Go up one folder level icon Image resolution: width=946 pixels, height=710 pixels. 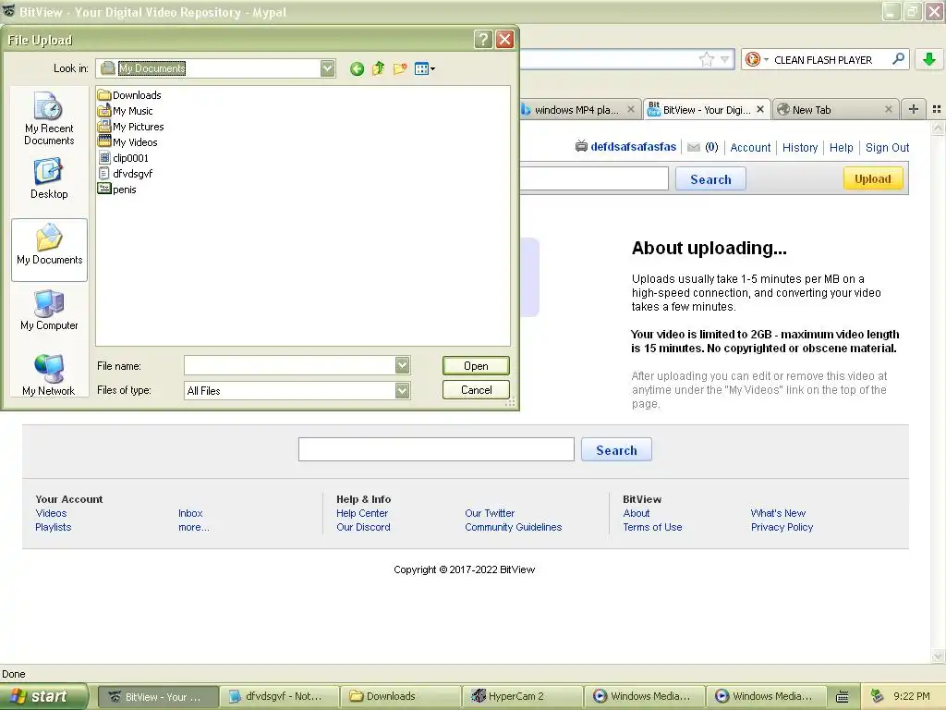pyautogui.click(x=378, y=68)
